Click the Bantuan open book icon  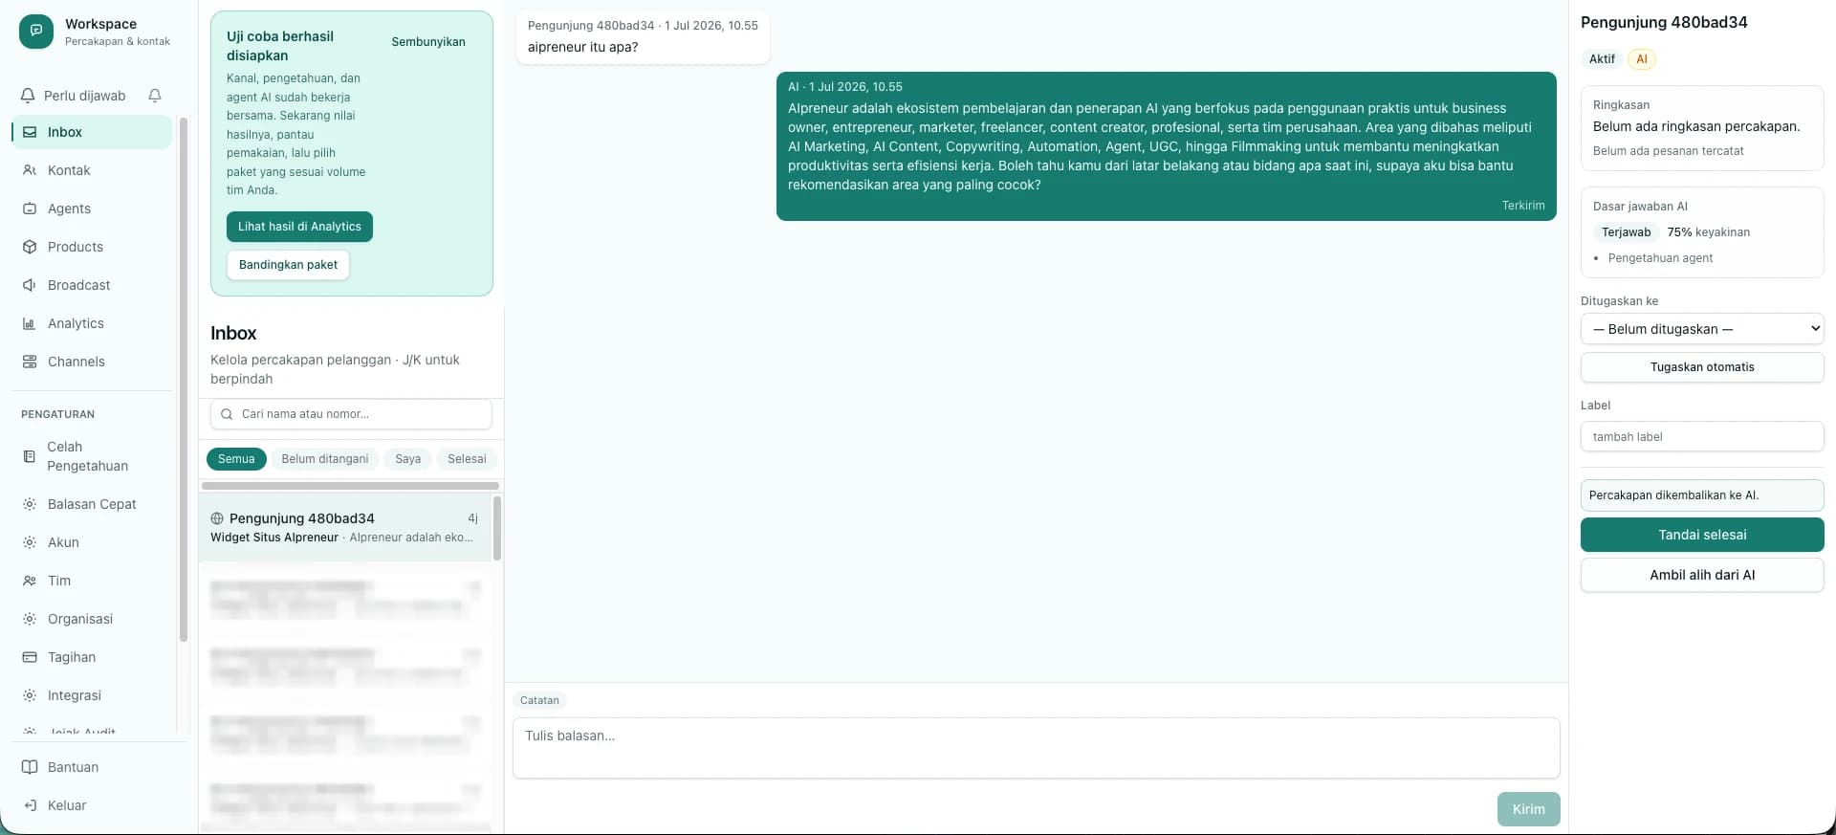[30, 767]
